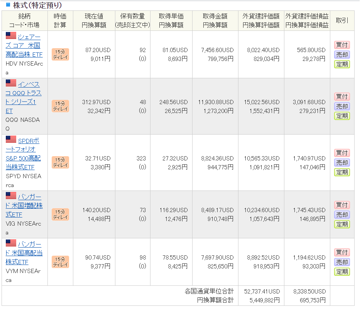The image size is (360, 312).
Task: Click the 取引 column header
Action: [342, 21]
